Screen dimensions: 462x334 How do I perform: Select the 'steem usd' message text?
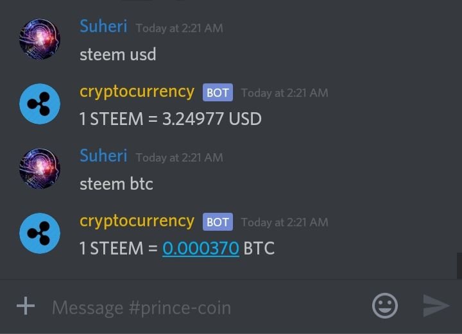coord(118,54)
